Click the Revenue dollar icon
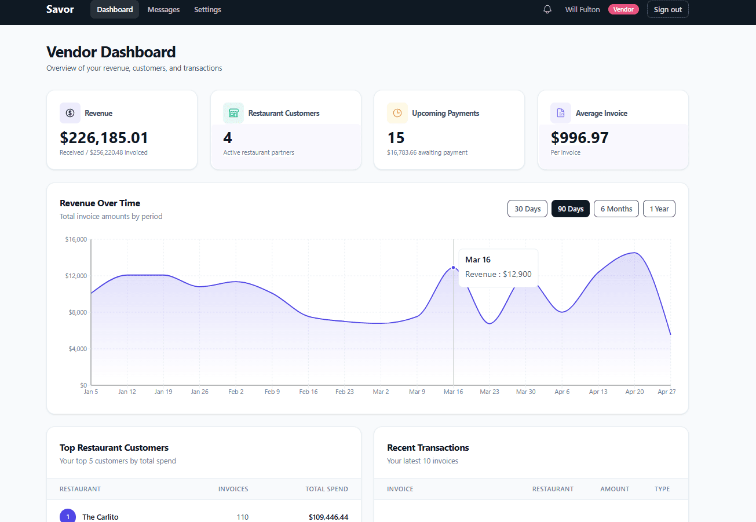Viewport: 756px width, 522px height. [x=70, y=113]
